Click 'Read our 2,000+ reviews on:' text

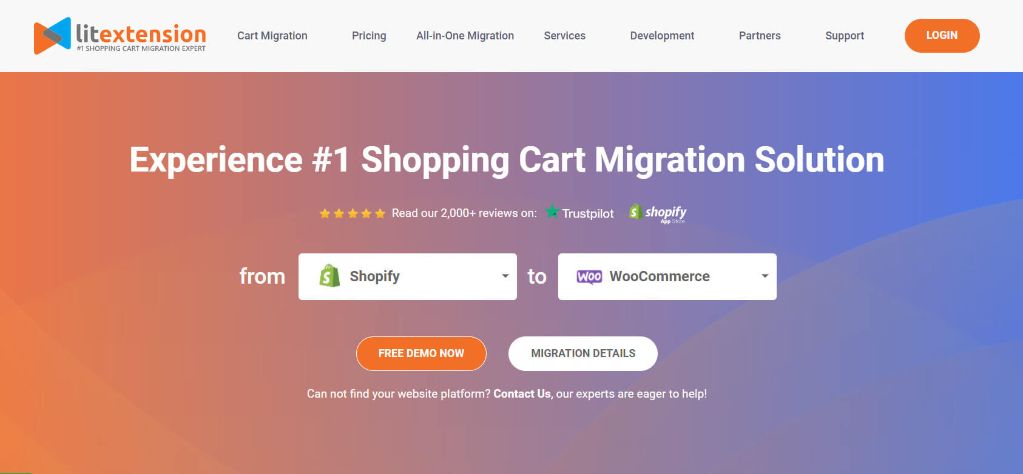click(x=464, y=213)
